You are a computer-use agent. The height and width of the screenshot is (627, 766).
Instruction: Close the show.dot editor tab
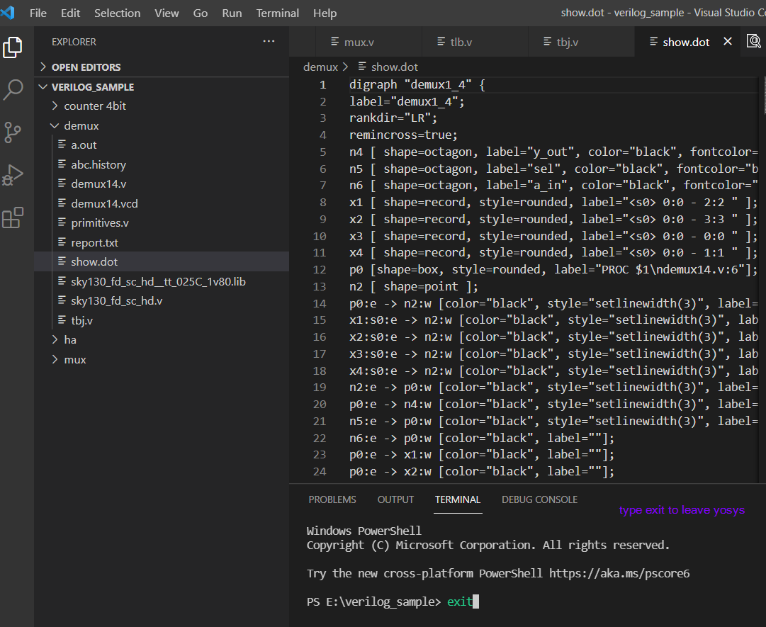tap(728, 42)
